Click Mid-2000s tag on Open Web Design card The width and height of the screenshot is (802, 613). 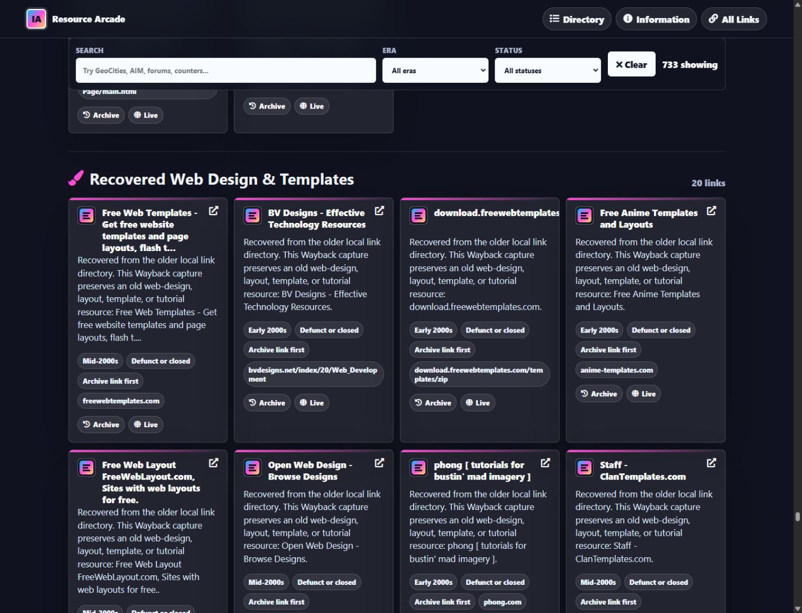click(266, 582)
